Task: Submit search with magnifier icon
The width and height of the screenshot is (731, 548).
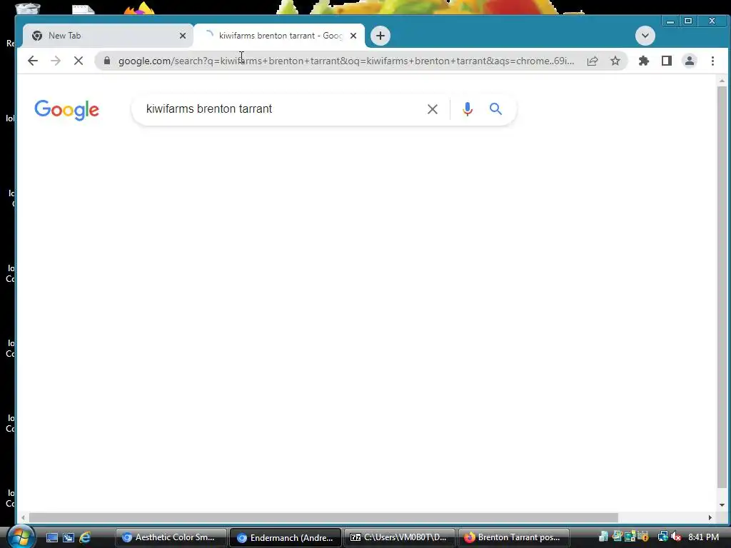Action: click(495, 109)
